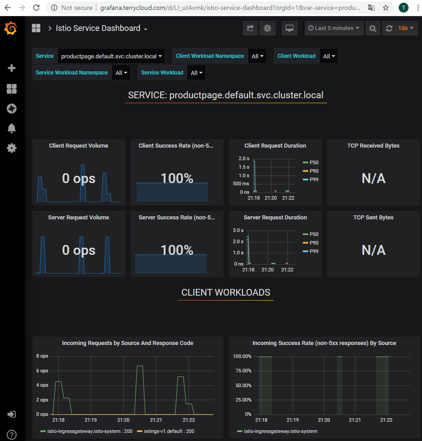Viewport: 422px width, 441px height.
Task: Click the Sign in arrow icon in sidebar
Action: coord(12,414)
